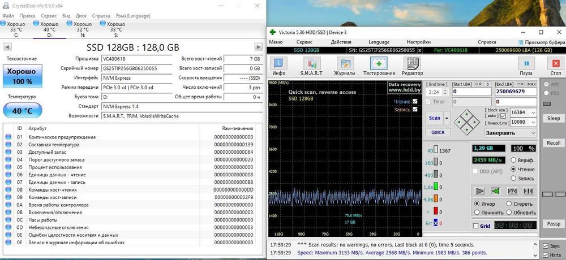The width and height of the screenshot is (566, 260).
Task: Select drive C: status icon in CrystalDiskInfo
Action: click(3, 23)
